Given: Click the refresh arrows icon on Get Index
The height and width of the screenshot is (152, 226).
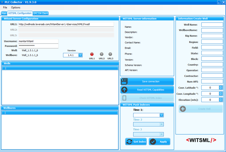Looking at the screenshot, I should point(129,142).
